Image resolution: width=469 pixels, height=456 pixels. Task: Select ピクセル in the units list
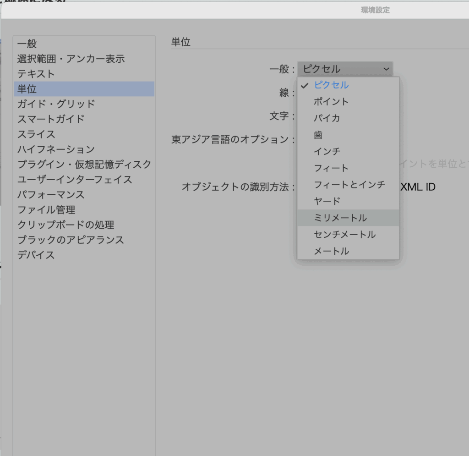348,85
